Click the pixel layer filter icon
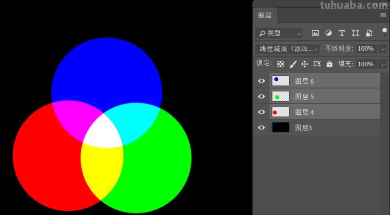This screenshot has width=390, height=215. click(x=315, y=33)
